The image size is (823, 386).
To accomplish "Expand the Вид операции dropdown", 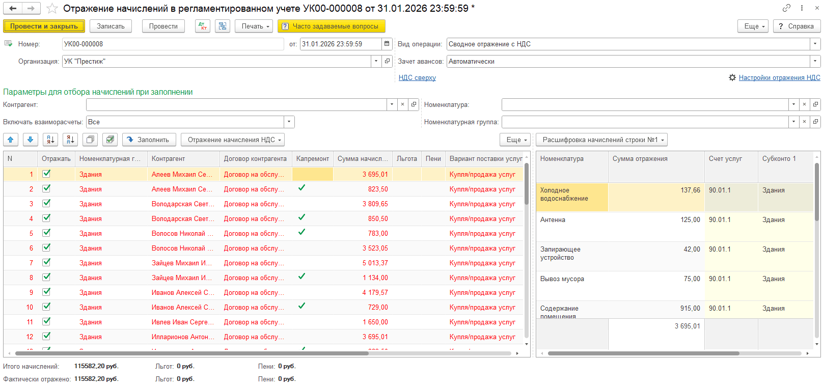I will point(815,44).
